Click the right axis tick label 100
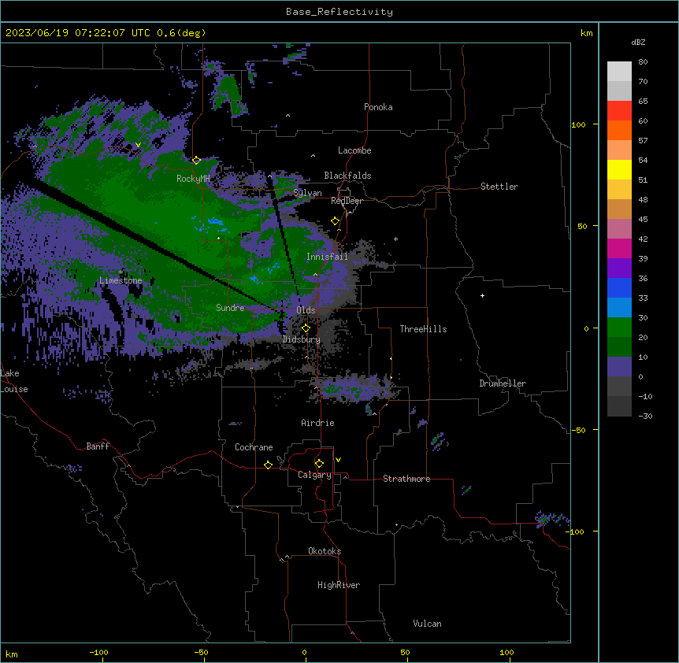 coord(578,124)
